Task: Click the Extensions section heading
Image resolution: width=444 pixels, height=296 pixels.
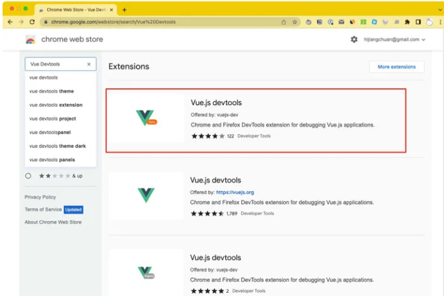Action: pyautogui.click(x=129, y=66)
